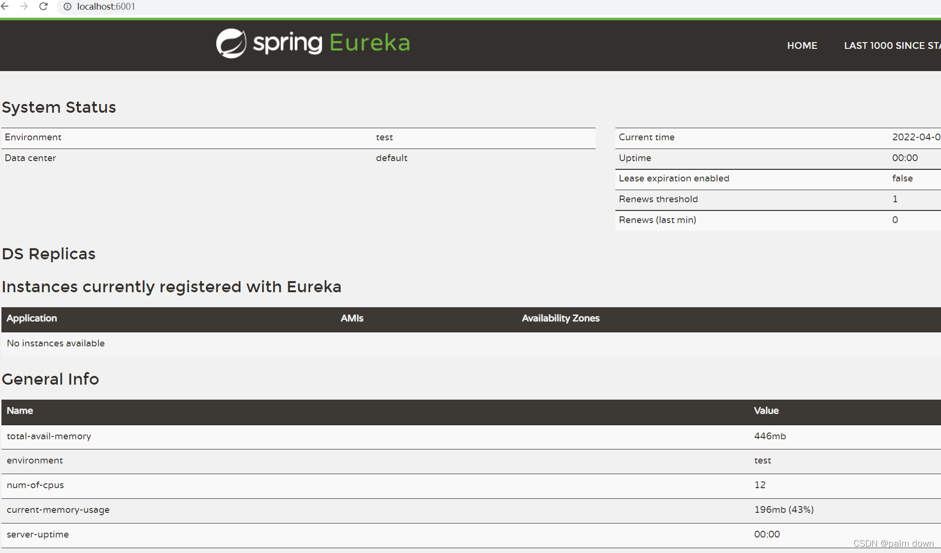Click the num-of-cpus row name

click(x=35, y=485)
